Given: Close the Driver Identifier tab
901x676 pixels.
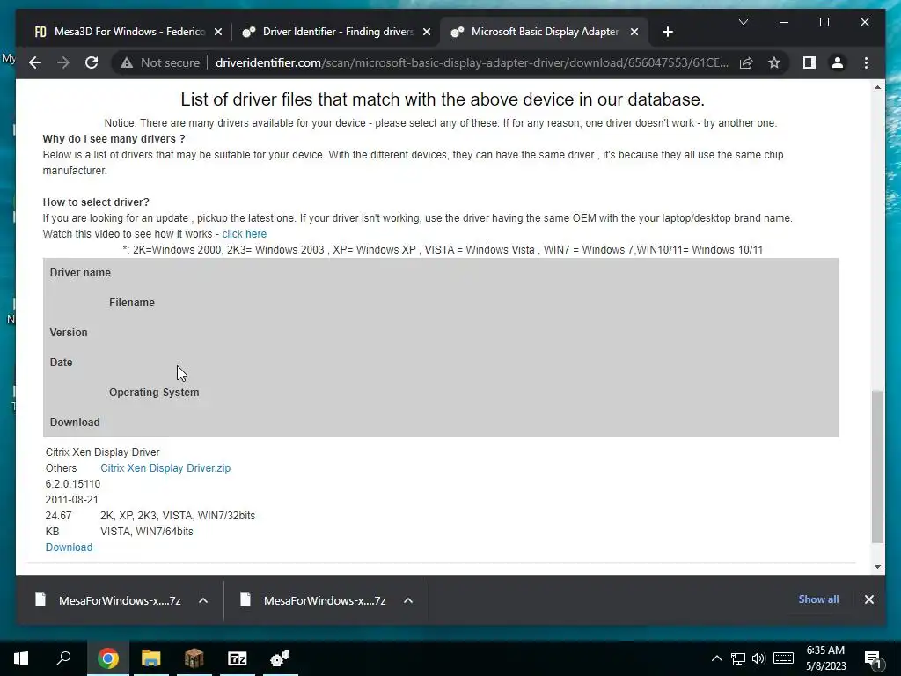Looking at the screenshot, I should tap(427, 33).
